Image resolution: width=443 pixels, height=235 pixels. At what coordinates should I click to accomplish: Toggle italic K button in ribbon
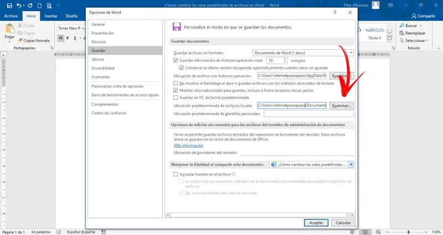pyautogui.click(x=68, y=38)
